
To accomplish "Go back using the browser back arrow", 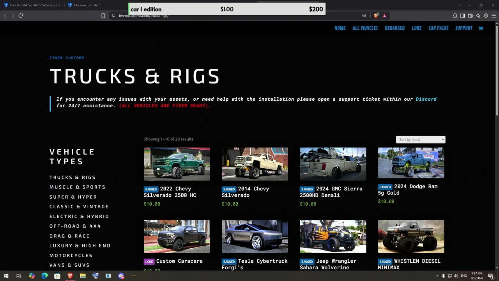I will tap(5, 16).
